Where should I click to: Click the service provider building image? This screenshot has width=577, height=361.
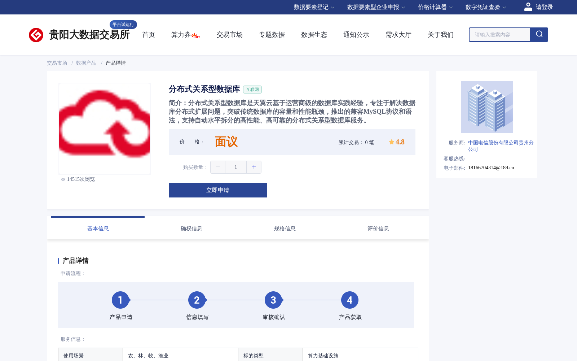[x=487, y=107]
